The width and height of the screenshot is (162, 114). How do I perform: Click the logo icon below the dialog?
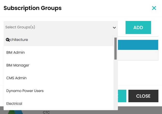[15, 112]
